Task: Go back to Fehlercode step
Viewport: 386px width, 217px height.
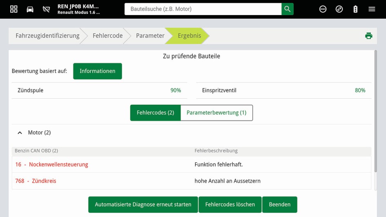Action: (107, 35)
